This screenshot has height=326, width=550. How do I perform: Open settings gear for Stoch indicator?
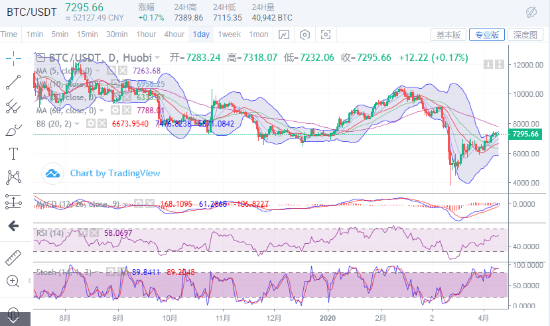(111, 272)
